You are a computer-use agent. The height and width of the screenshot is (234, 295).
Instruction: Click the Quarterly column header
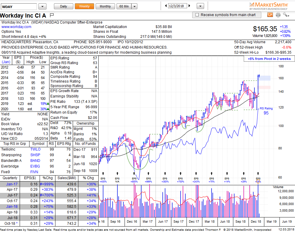tap(10, 178)
